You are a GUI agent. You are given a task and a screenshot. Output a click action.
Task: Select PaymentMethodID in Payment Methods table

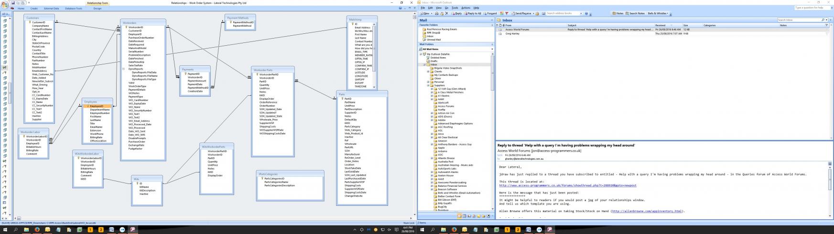[x=243, y=22]
